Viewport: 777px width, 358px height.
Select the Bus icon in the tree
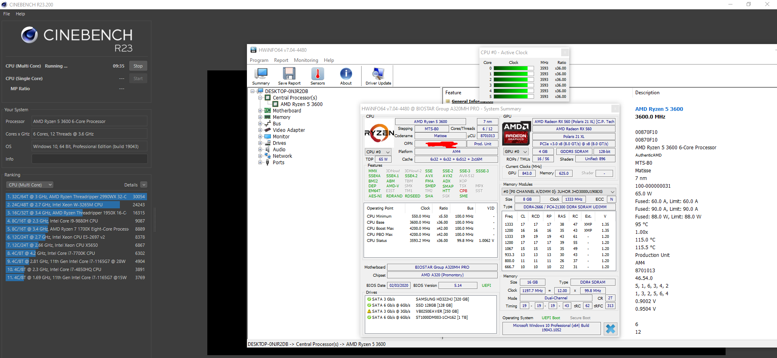[267, 123]
